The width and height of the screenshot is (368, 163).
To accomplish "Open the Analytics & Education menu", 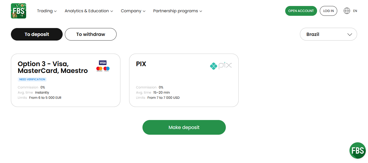I will pos(89,11).
